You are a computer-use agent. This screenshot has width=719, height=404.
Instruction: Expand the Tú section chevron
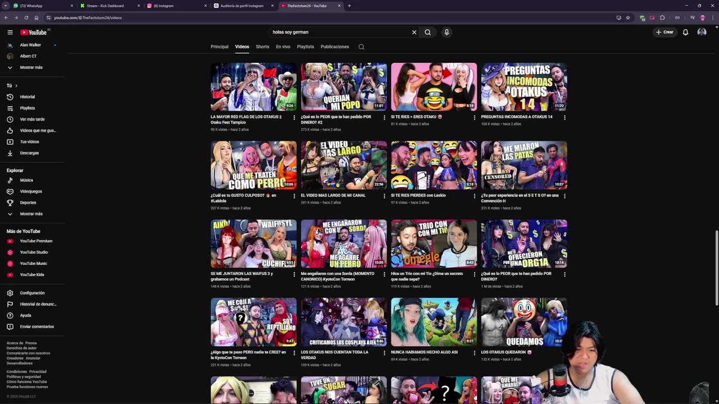[16, 86]
